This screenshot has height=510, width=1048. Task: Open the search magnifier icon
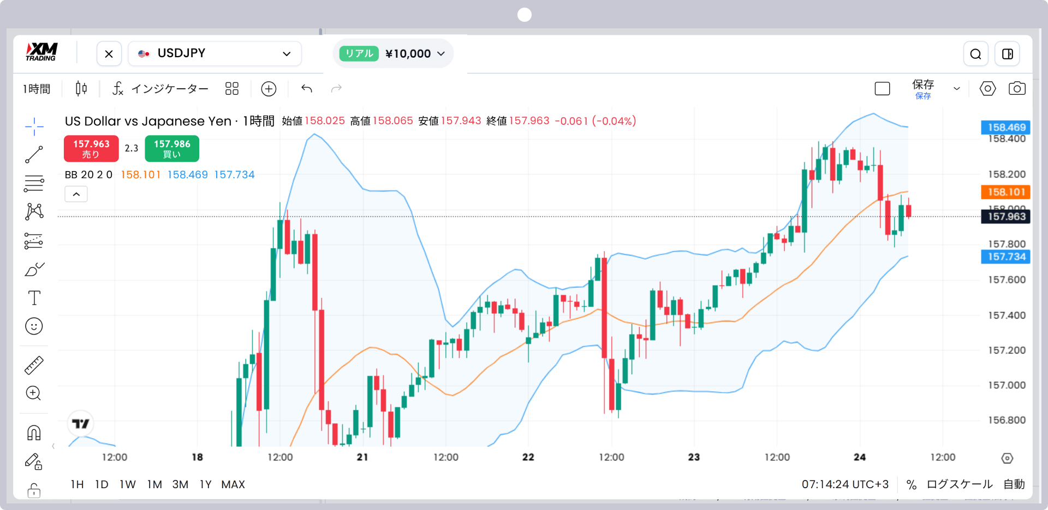tap(976, 54)
